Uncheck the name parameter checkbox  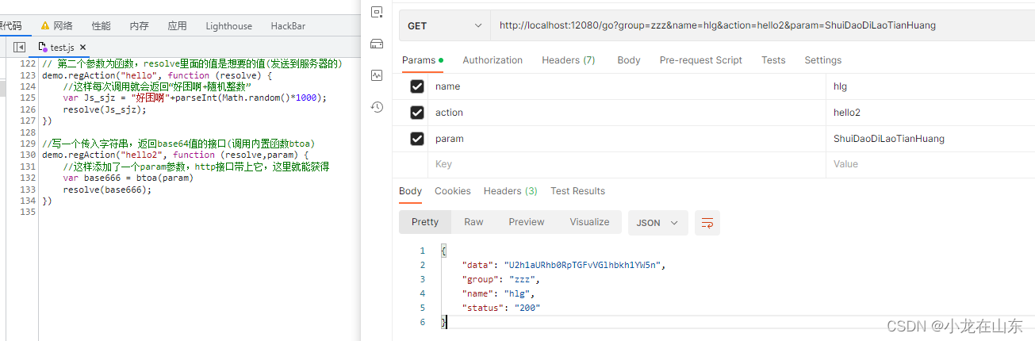click(417, 86)
